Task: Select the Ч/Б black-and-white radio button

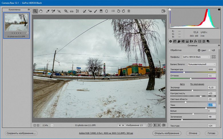Action: point(210,50)
